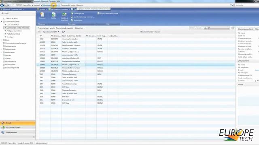Select Livré non facturé filter view
The height and width of the screenshot is (145, 259).
tap(13, 25)
